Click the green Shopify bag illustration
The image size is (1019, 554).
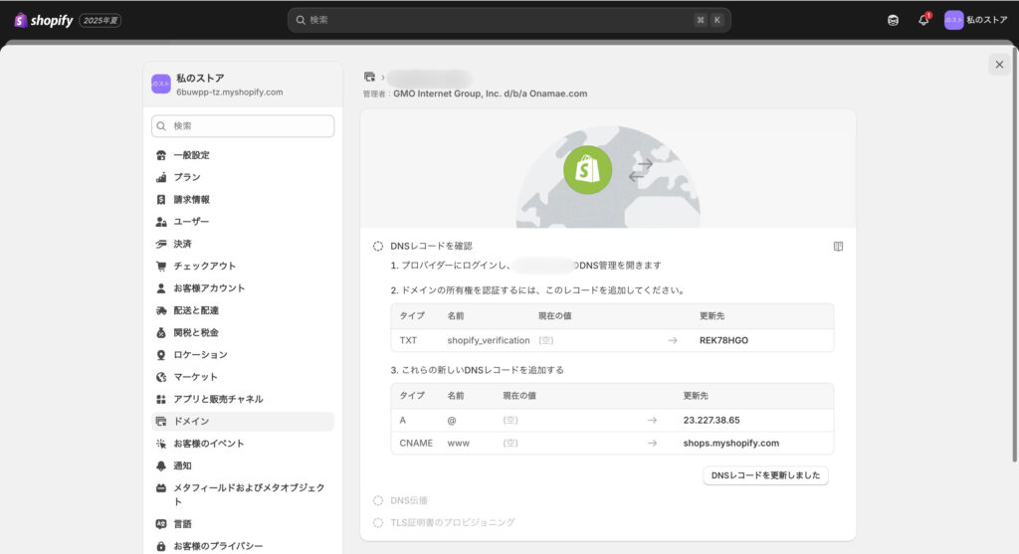587,170
